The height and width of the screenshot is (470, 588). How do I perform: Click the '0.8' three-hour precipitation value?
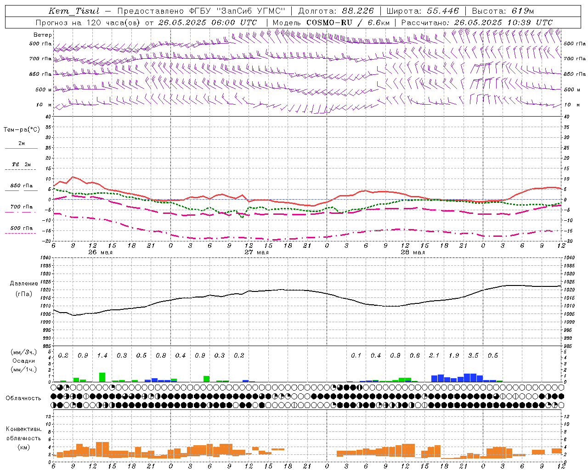(161, 355)
